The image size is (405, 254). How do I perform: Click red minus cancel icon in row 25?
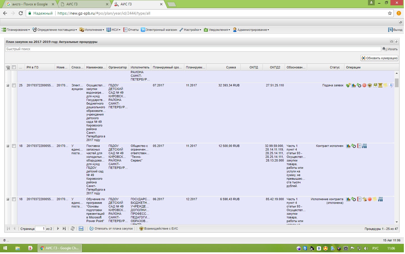point(364,86)
